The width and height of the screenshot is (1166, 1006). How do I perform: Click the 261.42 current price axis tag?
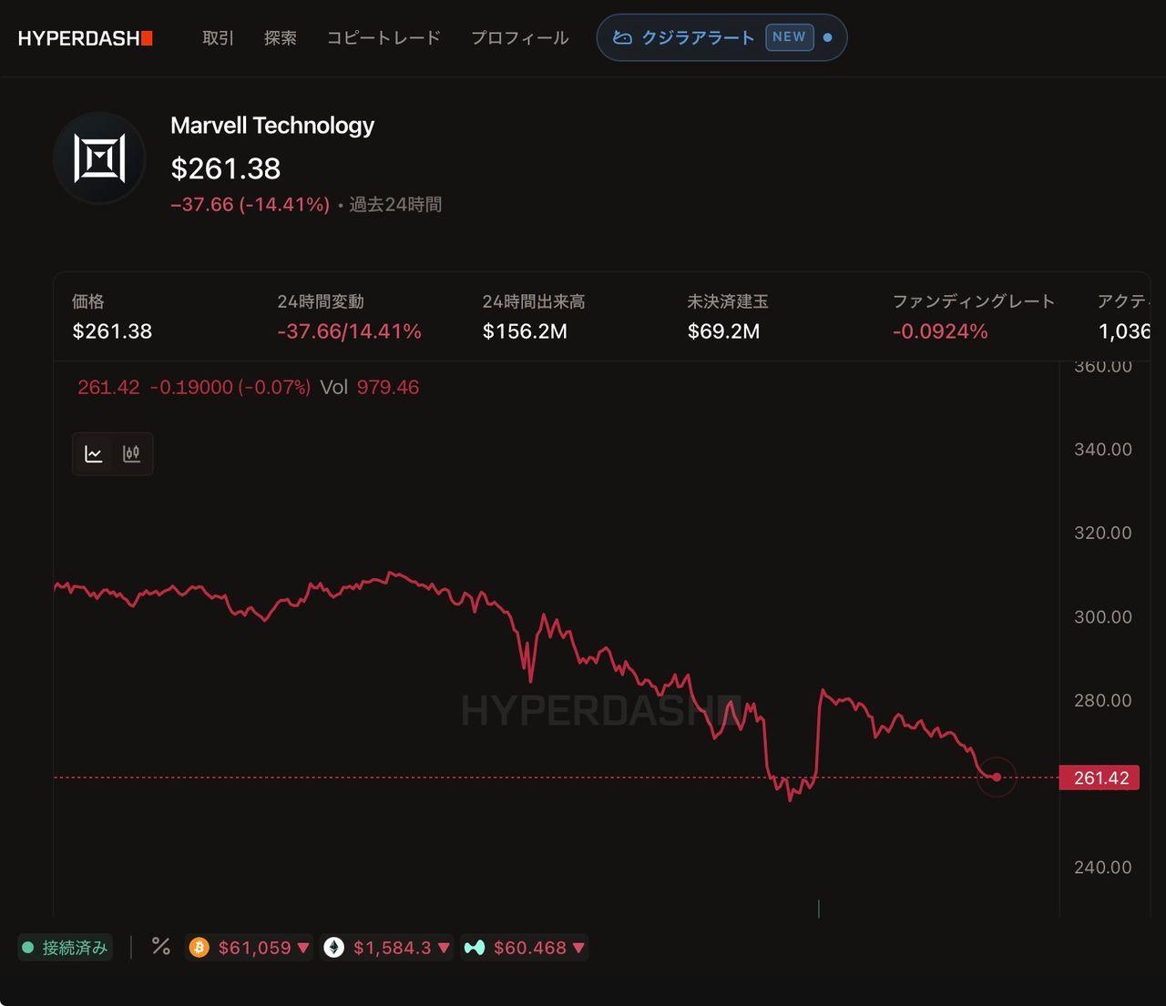(x=1100, y=777)
